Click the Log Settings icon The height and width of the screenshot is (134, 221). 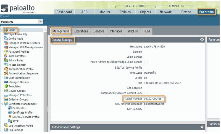click(6, 130)
